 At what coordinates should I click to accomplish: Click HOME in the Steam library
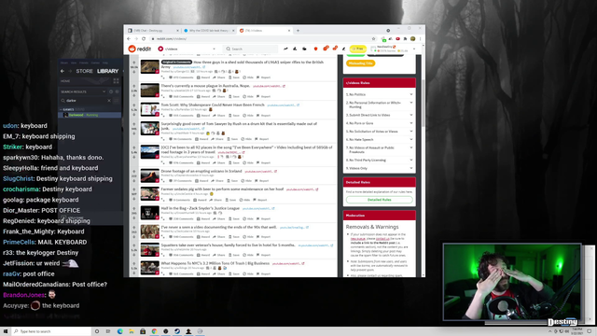coord(65,81)
